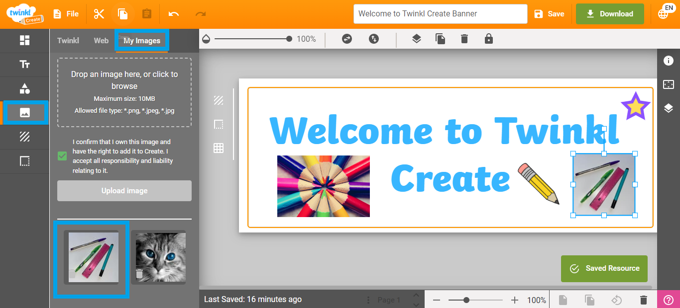Uncheck the image ownership confirmation
This screenshot has width=680, height=308.
[62, 156]
